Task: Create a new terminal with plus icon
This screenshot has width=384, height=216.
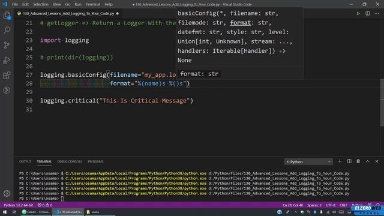Action: 340,161
